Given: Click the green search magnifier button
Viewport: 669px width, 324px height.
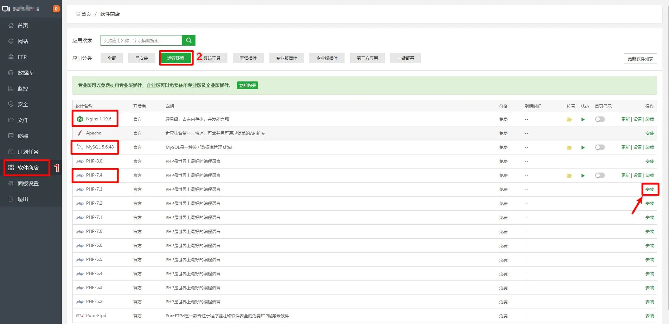Looking at the screenshot, I should 188,40.
